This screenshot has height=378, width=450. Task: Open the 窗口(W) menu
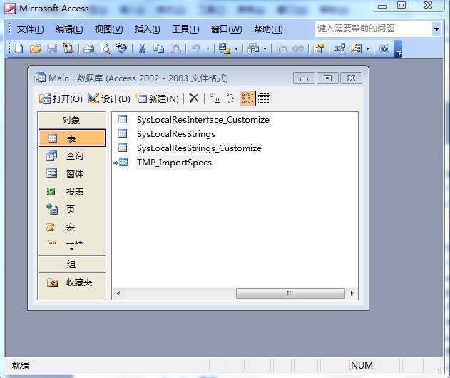227,29
